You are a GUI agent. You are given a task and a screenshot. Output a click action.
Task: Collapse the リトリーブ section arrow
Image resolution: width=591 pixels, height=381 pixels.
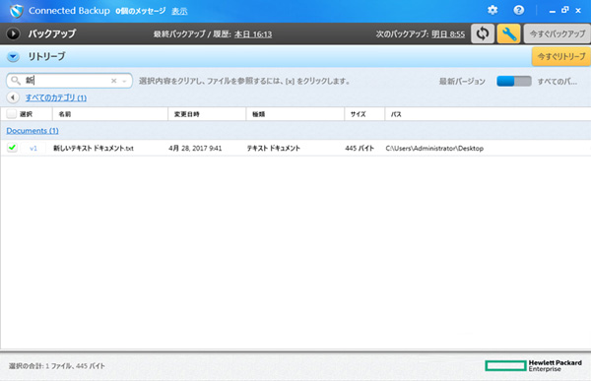pos(13,57)
